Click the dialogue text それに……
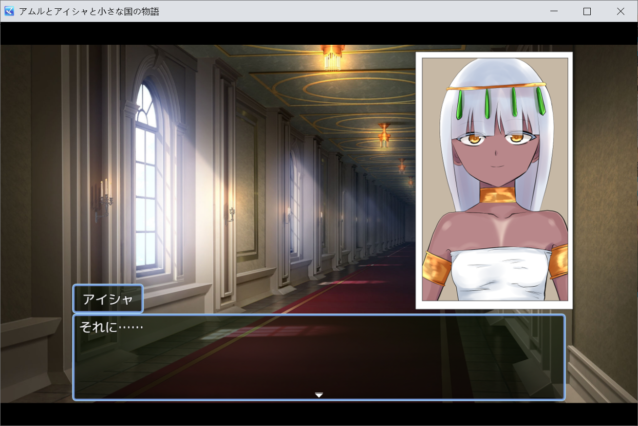638x426 pixels. (x=112, y=327)
